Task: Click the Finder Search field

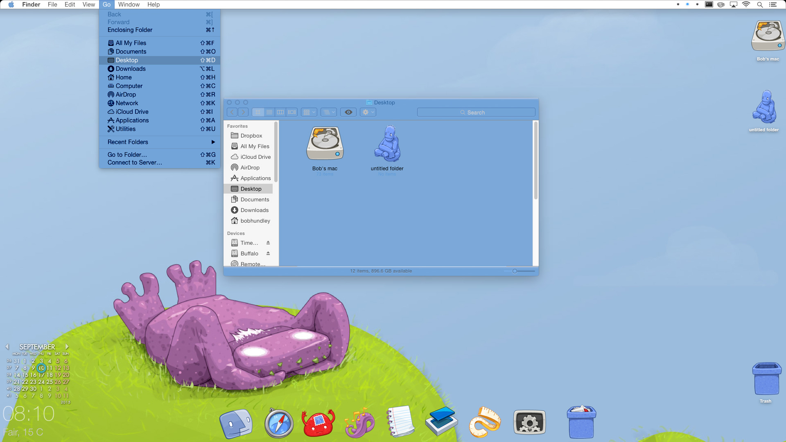Action: [476, 112]
